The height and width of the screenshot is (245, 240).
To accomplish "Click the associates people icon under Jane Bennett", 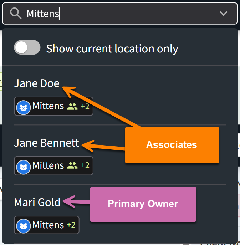I will pos(72,166).
